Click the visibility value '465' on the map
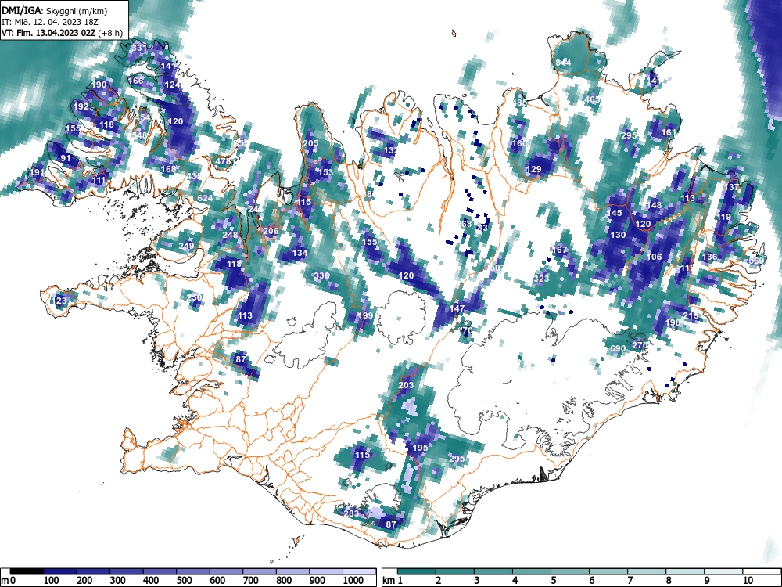The width and height of the screenshot is (782, 587). click(592, 99)
